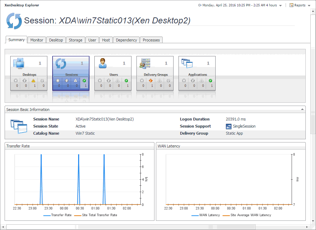Click the time range icon beside Monday

(200, 5)
